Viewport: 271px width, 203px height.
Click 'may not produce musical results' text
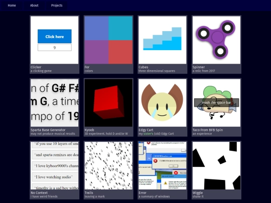coord(53,134)
